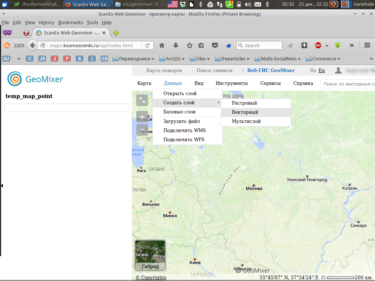Click the coordinates format toggle icon
Screen dimensions: 375x281
323,278
